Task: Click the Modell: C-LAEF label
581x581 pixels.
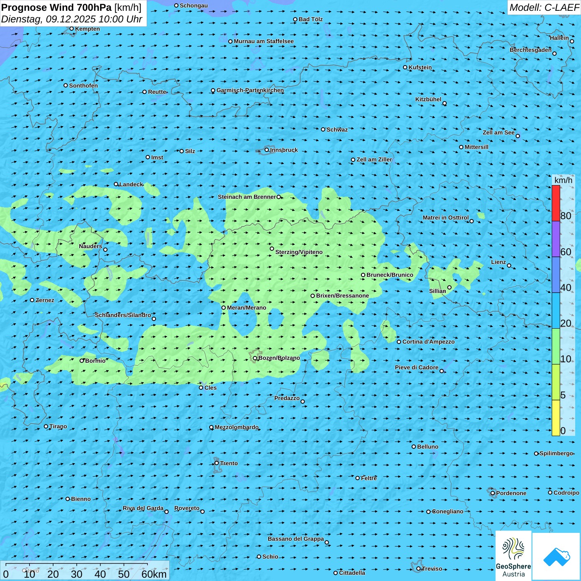Action: (x=544, y=7)
